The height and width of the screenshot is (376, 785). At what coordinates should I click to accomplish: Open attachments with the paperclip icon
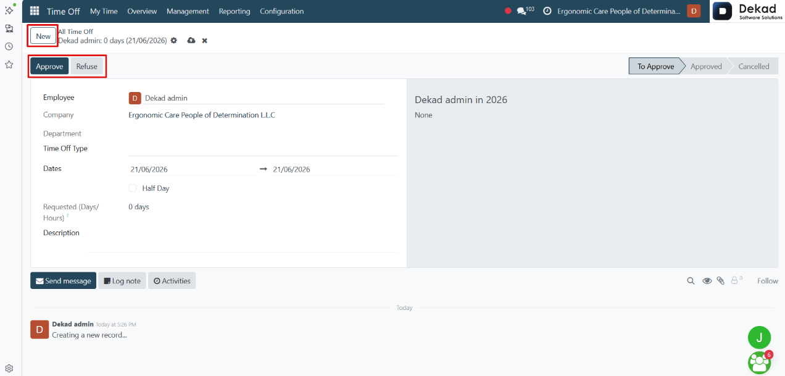tap(720, 281)
